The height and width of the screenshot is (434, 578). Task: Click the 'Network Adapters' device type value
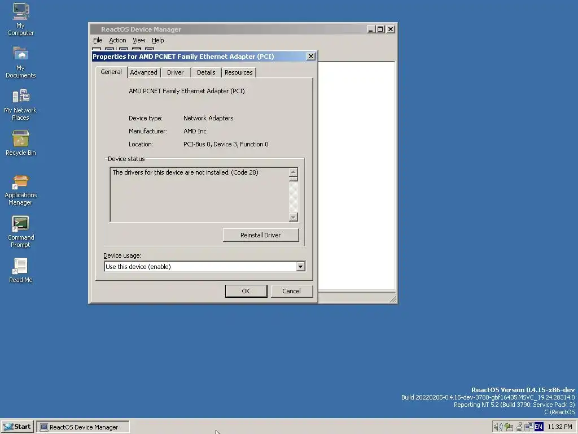(x=208, y=118)
